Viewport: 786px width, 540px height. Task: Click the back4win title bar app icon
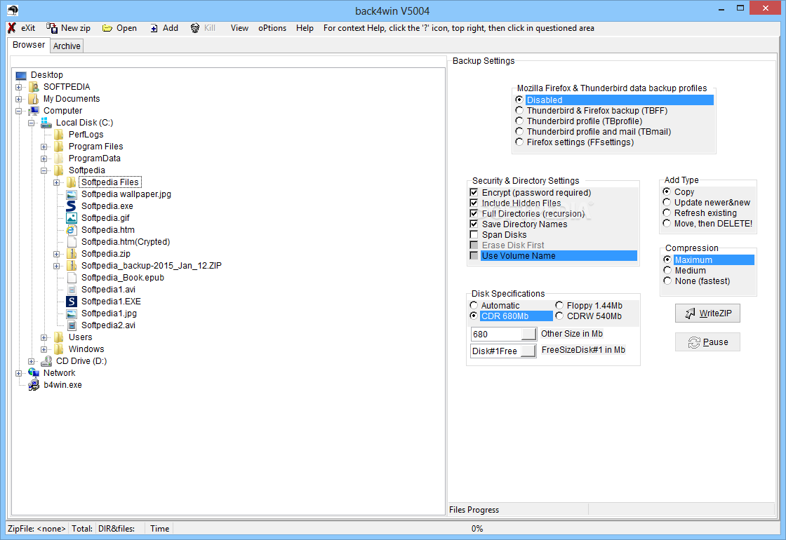click(12, 10)
